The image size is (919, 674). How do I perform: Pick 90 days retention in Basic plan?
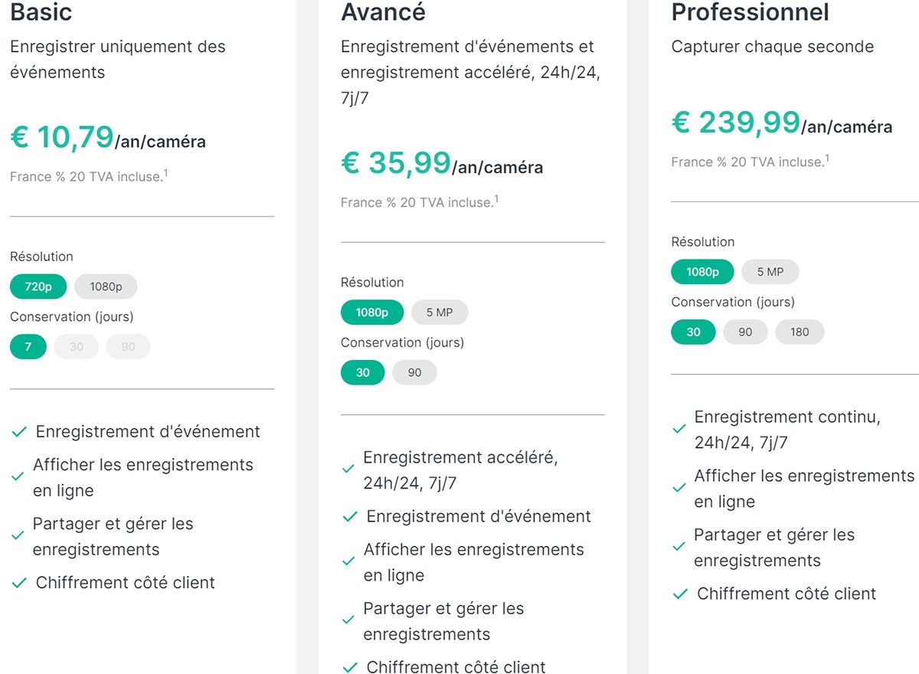(128, 347)
